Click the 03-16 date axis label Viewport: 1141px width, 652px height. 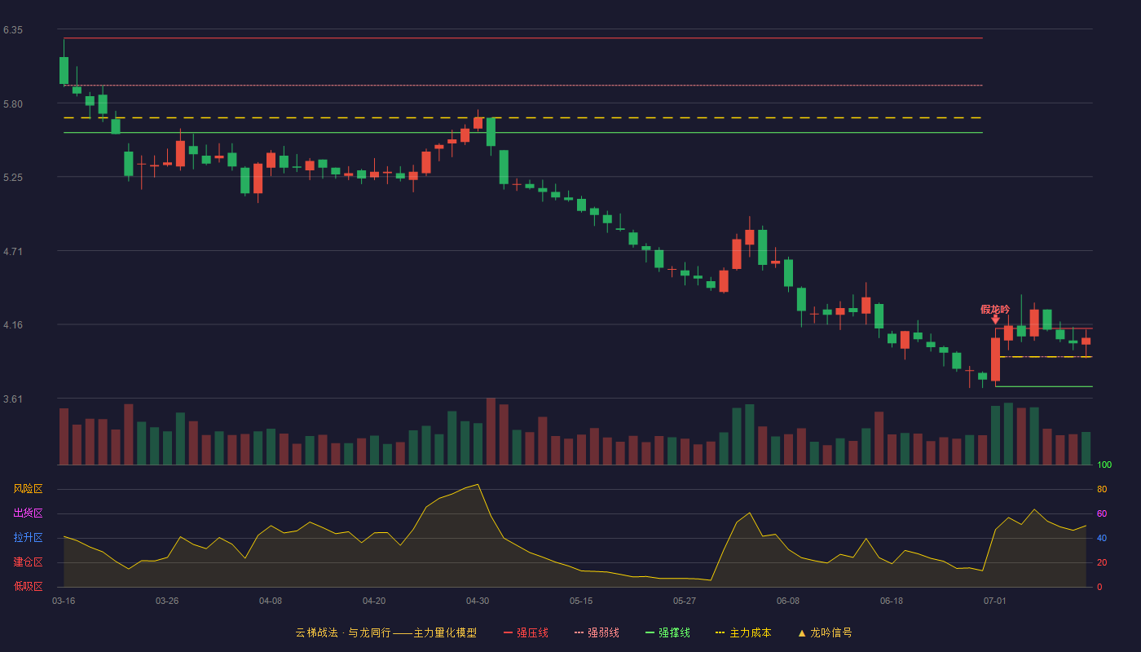[x=64, y=601]
